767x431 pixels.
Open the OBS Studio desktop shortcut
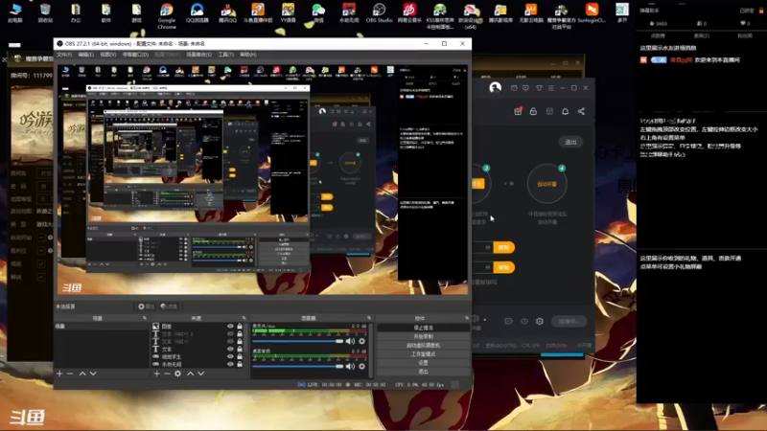click(379, 13)
